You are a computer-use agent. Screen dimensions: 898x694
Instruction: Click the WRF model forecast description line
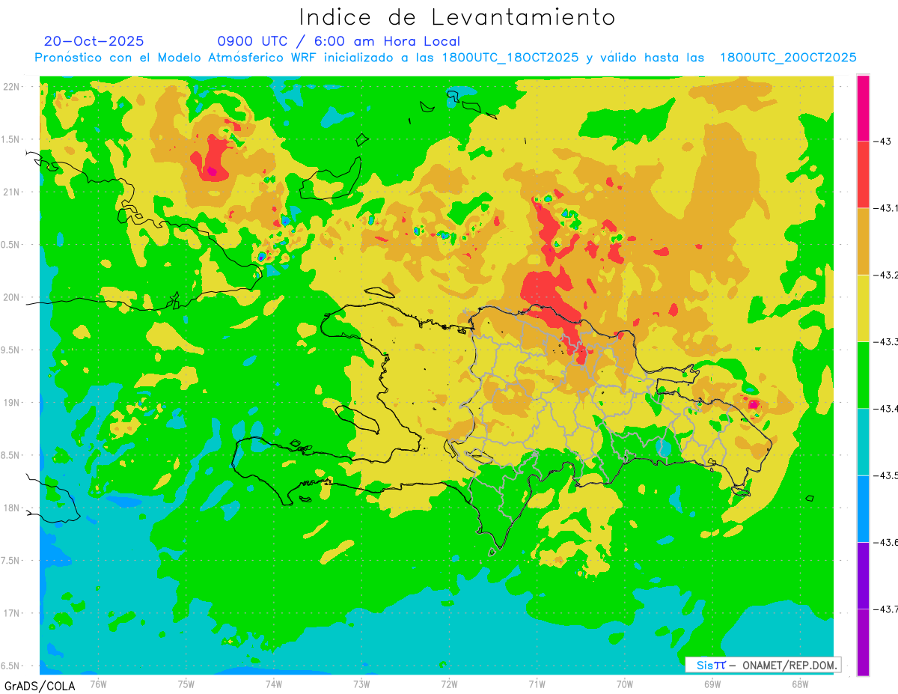445,58
